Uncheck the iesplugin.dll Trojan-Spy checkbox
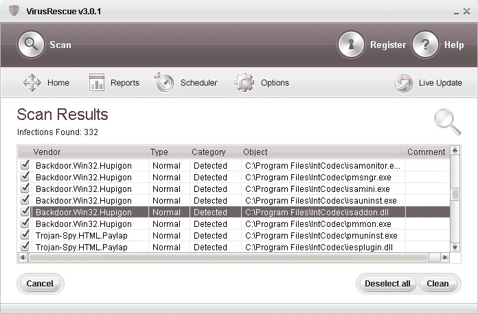 click(x=25, y=247)
